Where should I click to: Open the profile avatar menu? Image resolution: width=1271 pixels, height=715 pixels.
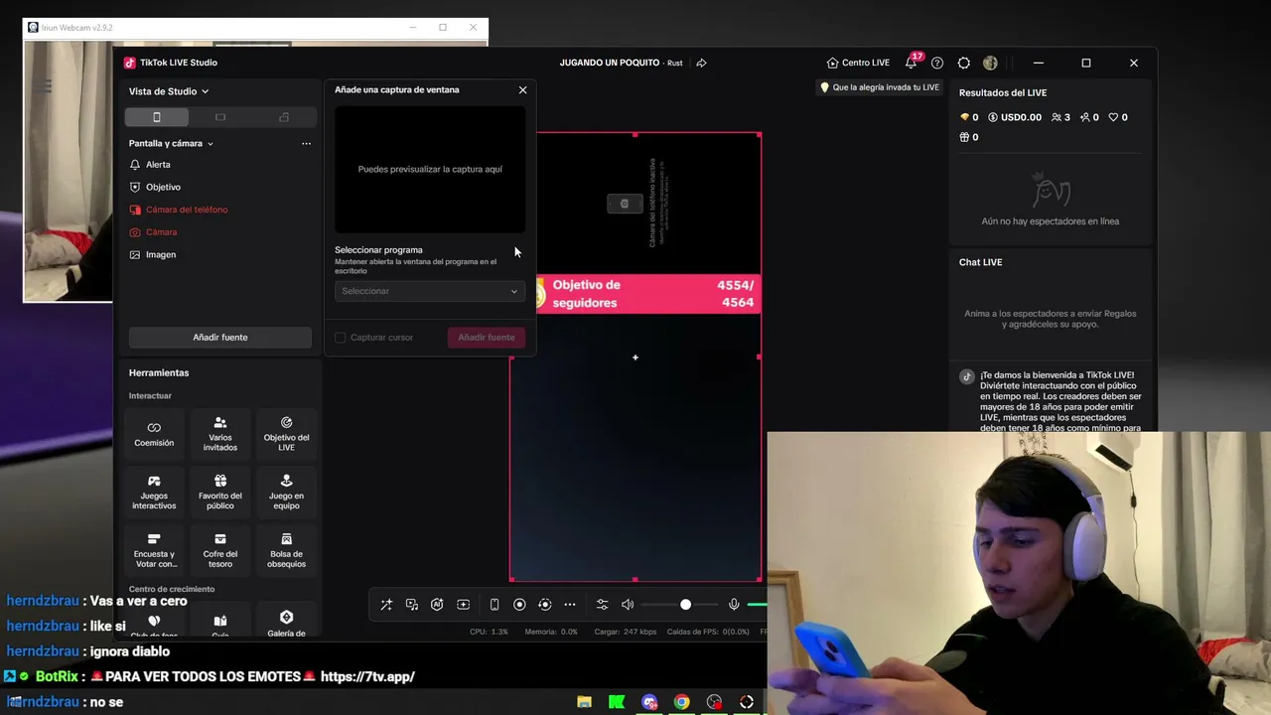990,63
